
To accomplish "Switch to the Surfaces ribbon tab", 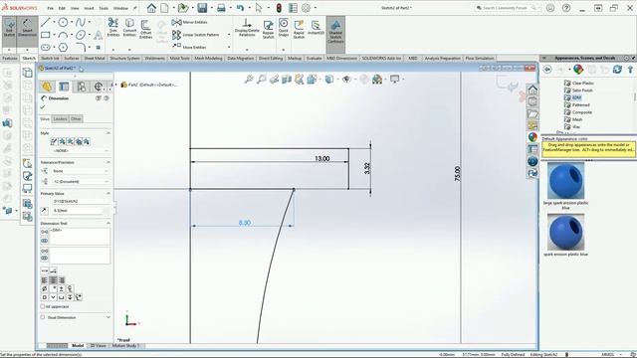I will [72, 59].
